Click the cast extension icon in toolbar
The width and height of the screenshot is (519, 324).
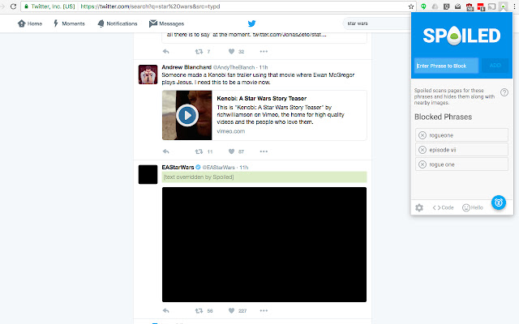point(492,6)
